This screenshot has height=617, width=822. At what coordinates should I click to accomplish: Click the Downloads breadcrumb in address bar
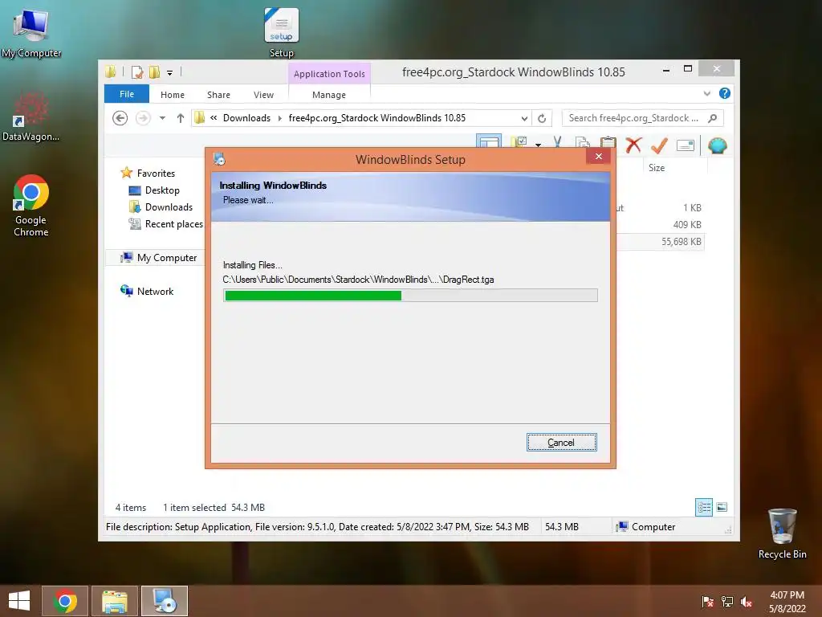coord(246,118)
